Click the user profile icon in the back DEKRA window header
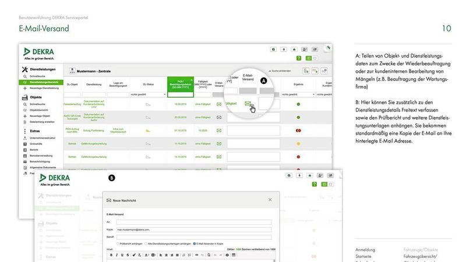 coord(305,49)
